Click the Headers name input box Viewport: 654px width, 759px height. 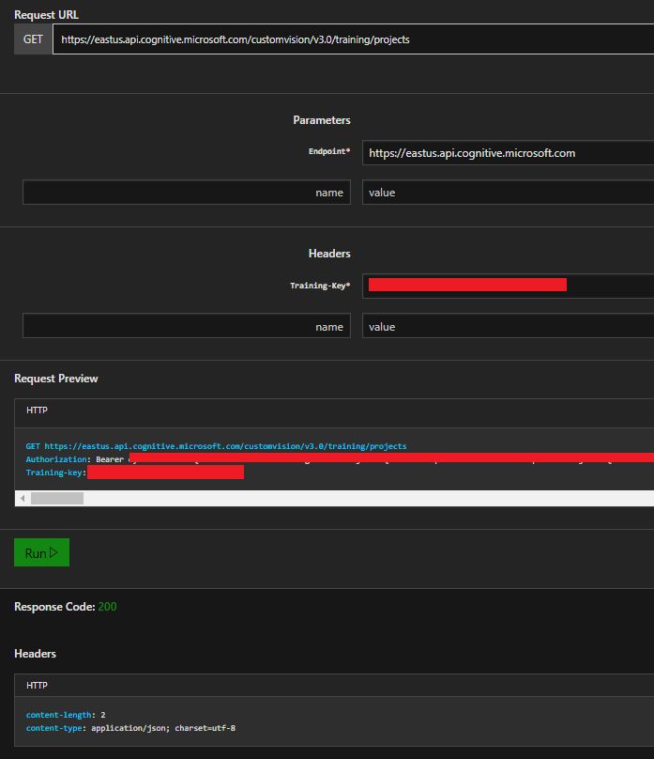pos(187,326)
